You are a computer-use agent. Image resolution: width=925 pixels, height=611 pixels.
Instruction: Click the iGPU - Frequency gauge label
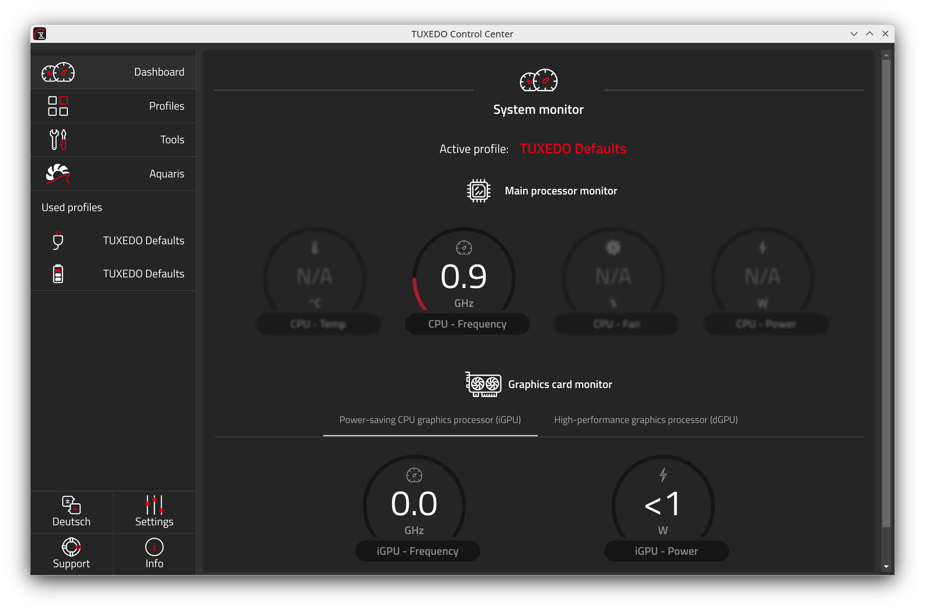click(x=418, y=551)
